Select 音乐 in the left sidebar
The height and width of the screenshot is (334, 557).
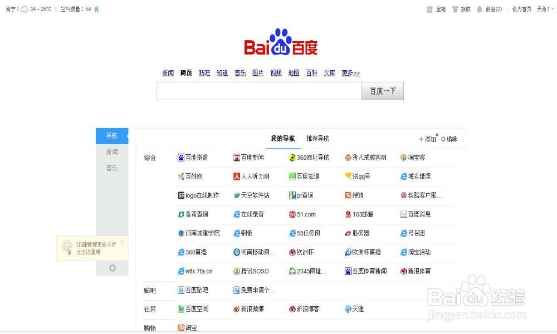tap(112, 168)
